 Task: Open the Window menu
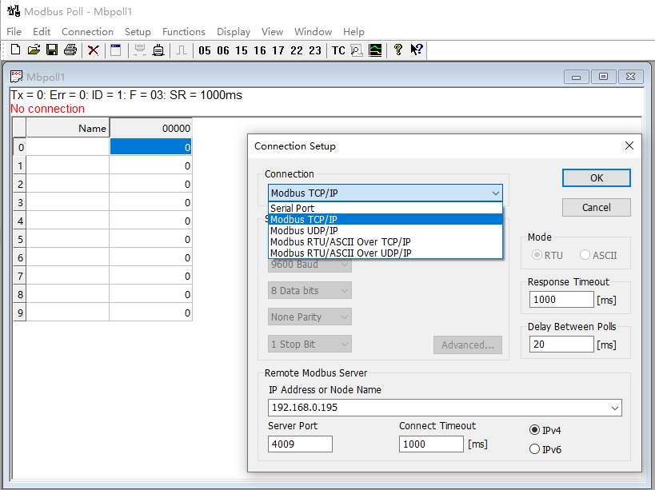click(x=313, y=32)
